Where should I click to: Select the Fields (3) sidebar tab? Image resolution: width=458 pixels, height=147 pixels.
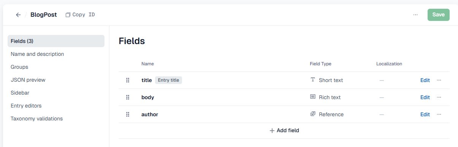click(x=56, y=41)
